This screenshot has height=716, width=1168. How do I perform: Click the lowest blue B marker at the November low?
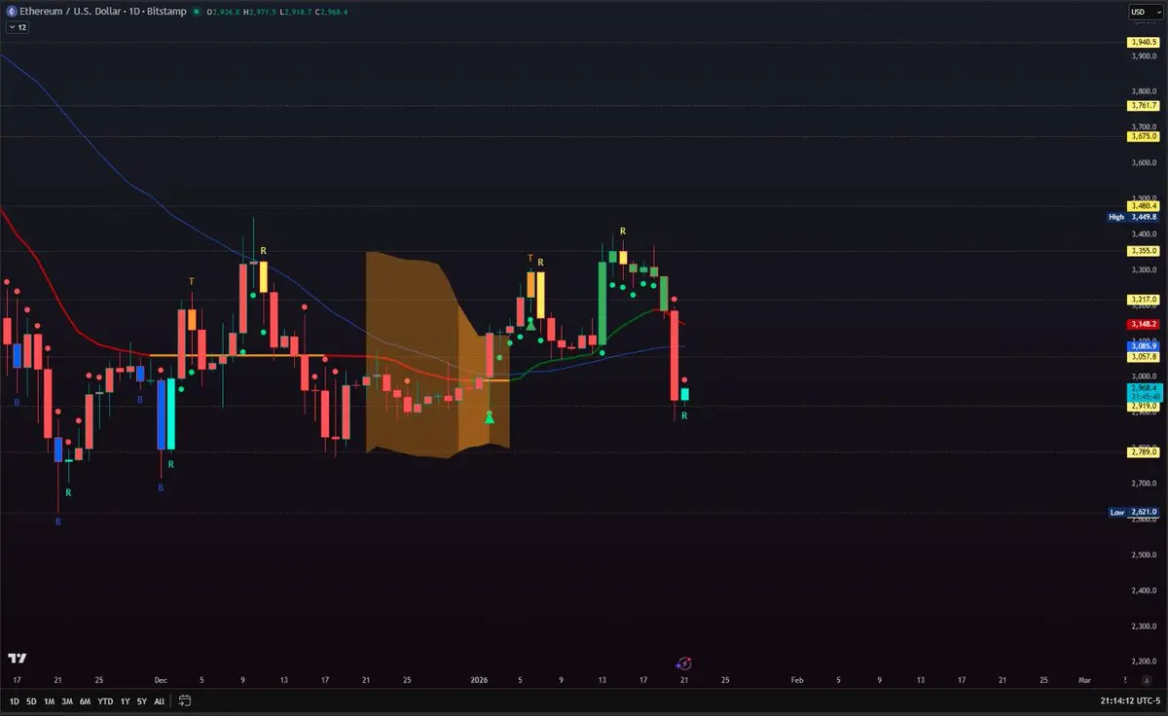(57, 521)
